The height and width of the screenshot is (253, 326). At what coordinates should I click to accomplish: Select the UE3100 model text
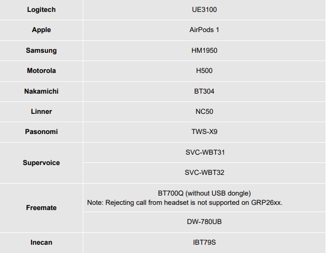point(204,10)
